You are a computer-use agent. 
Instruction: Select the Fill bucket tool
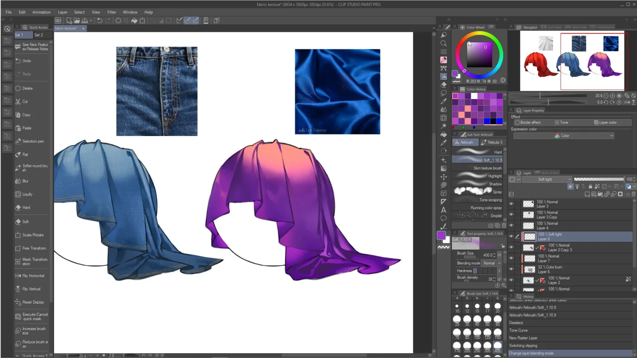(443, 135)
